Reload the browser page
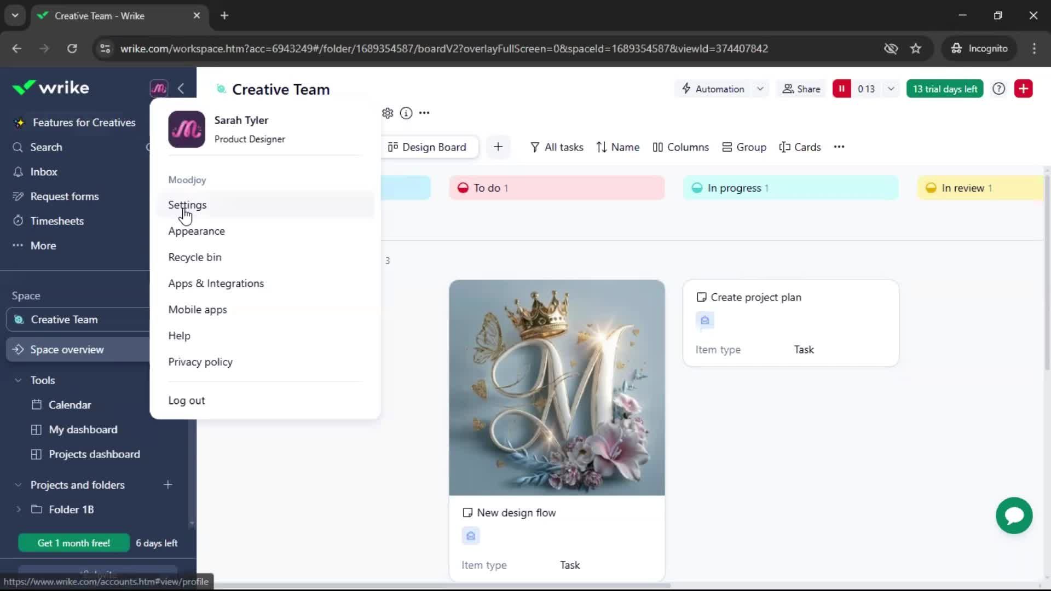The height and width of the screenshot is (591, 1051). coord(72,49)
